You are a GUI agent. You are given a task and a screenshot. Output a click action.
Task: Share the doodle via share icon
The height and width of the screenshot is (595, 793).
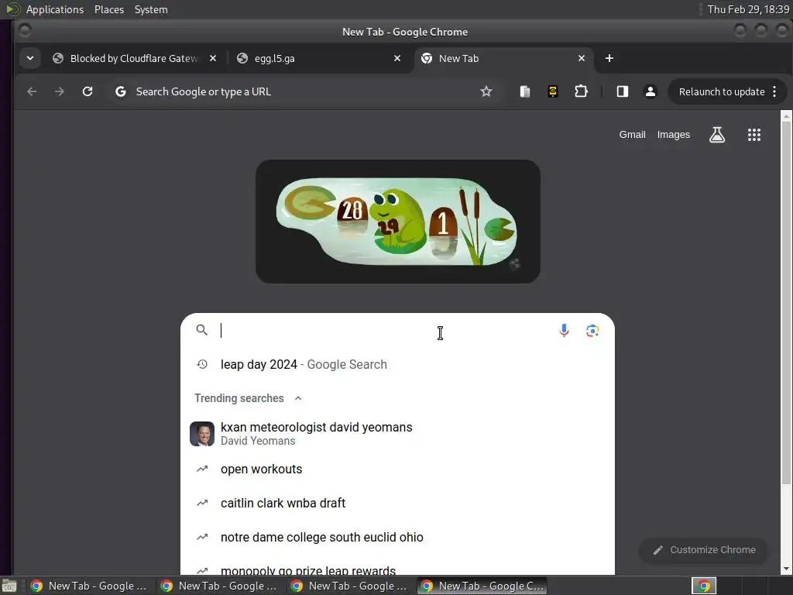[x=514, y=264]
